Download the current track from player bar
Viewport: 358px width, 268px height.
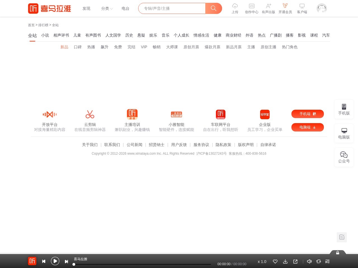tap(285, 262)
